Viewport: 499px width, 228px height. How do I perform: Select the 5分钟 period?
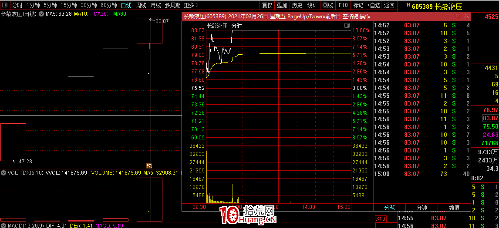coord(50,5)
